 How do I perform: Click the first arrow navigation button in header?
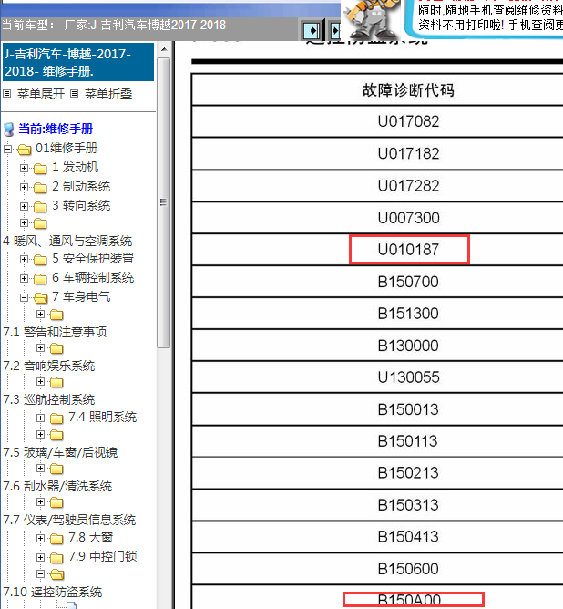click(x=311, y=30)
